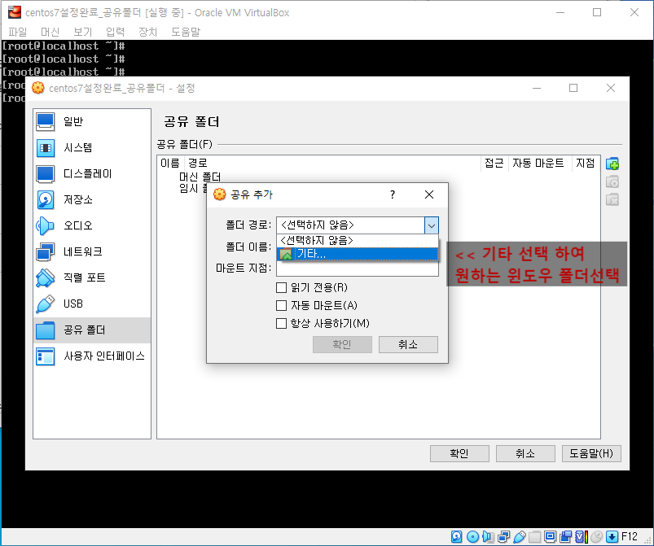Click the remove shared folder icon
This screenshot has width=654, height=546.
coord(612,199)
